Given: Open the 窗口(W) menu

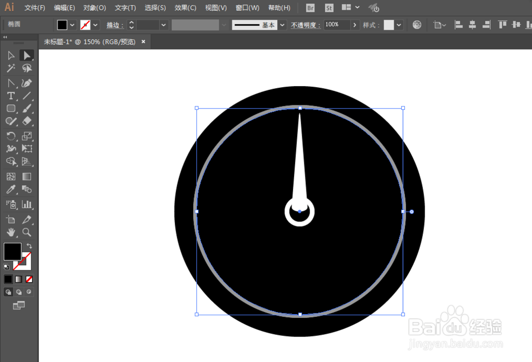Looking at the screenshot, I should 247,8.
